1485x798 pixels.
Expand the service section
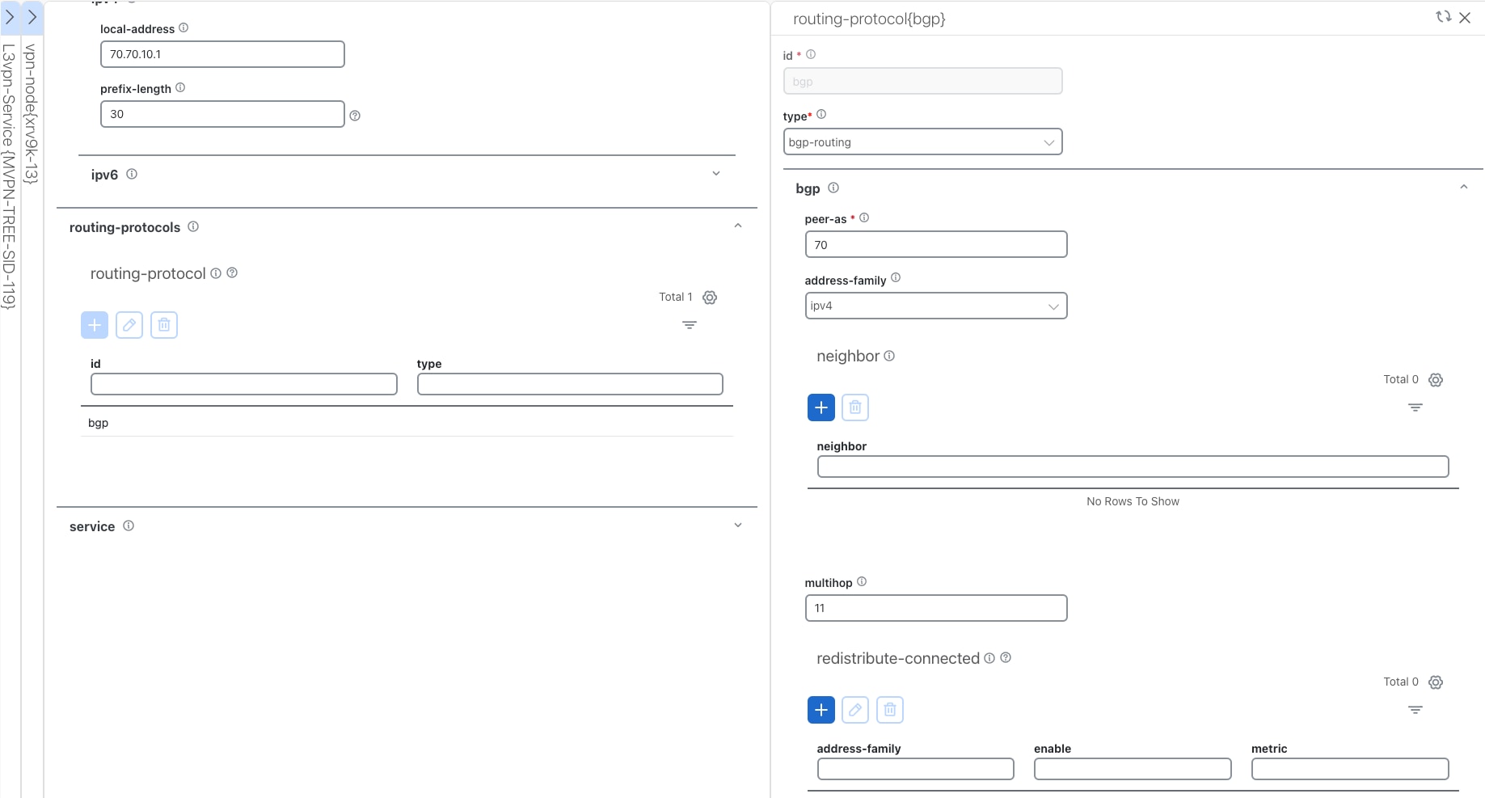tap(737, 525)
